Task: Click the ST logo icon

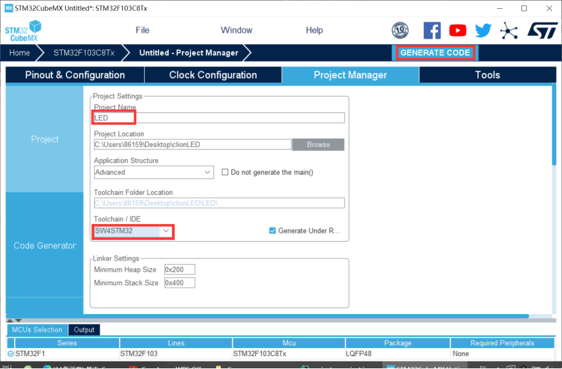Action: (x=542, y=30)
